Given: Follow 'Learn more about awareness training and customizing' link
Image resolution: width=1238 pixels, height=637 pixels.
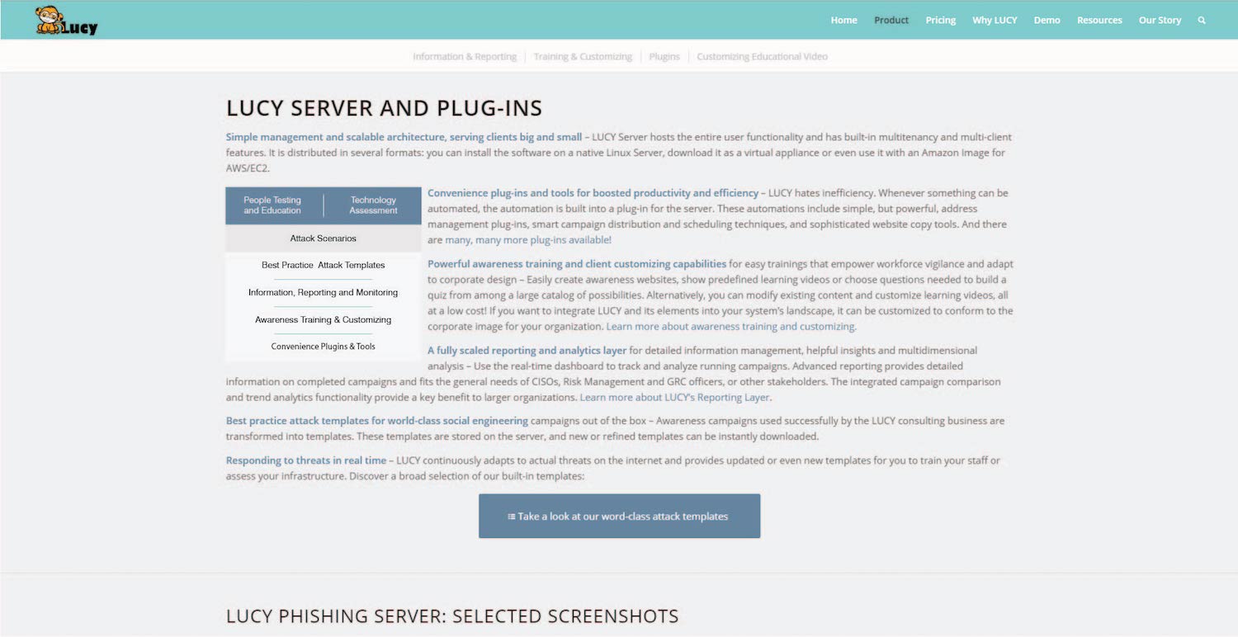Looking at the screenshot, I should coord(730,327).
